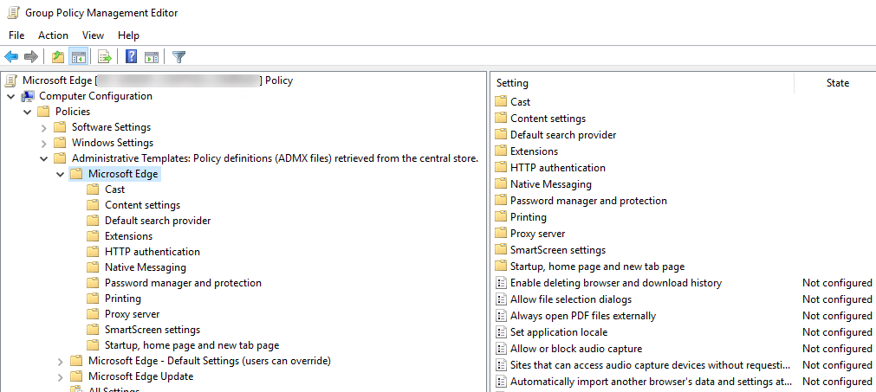Screen dimensions: 876x392
Task: Sort by the State column header
Action: [x=837, y=83]
